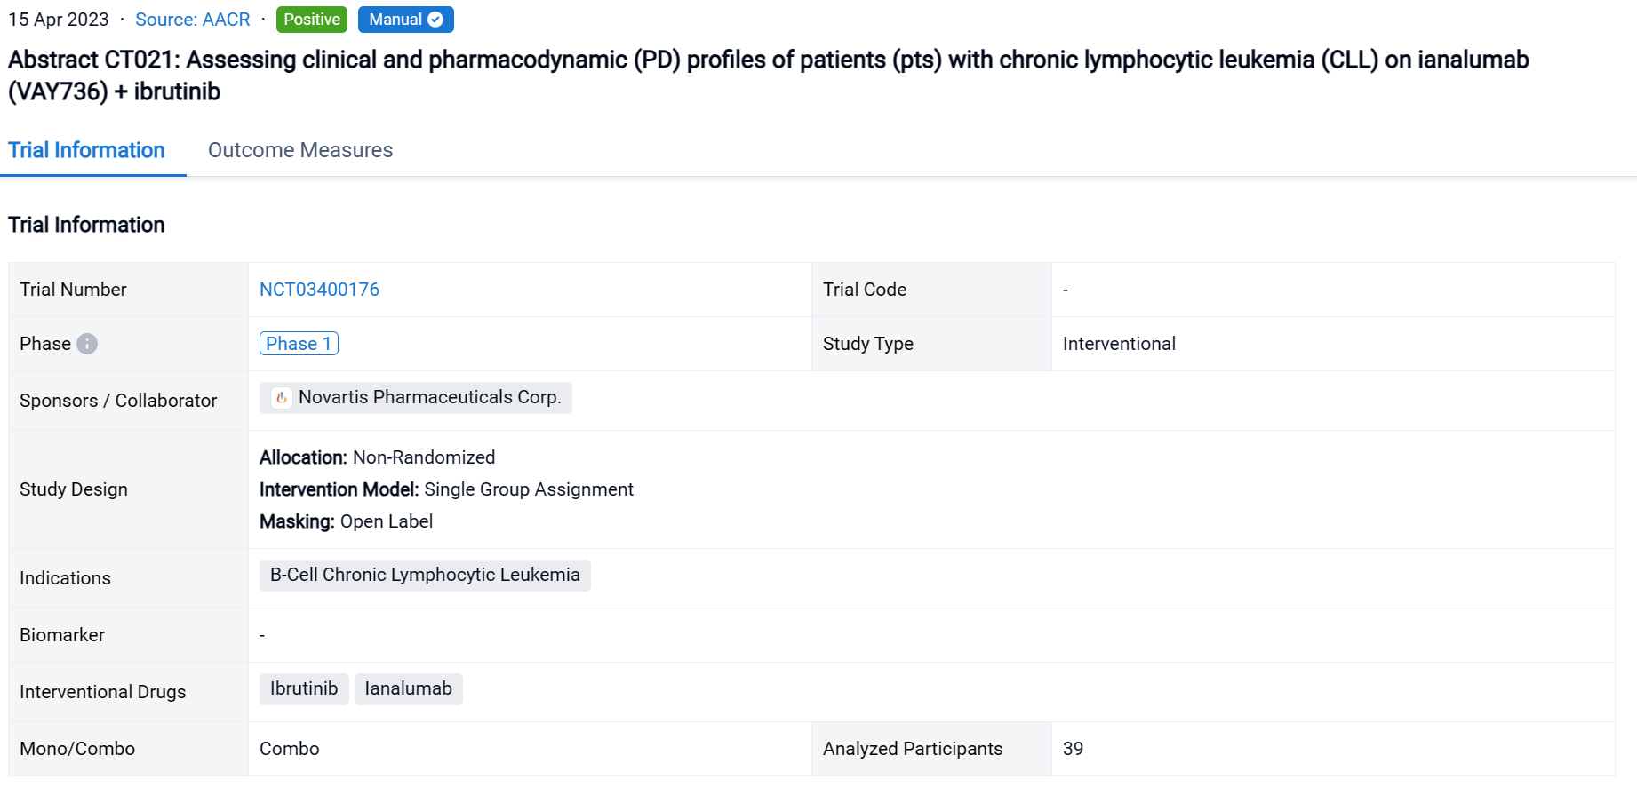Click the 15 Apr 2023 date text
The height and width of the screenshot is (803, 1637).
click(x=59, y=20)
